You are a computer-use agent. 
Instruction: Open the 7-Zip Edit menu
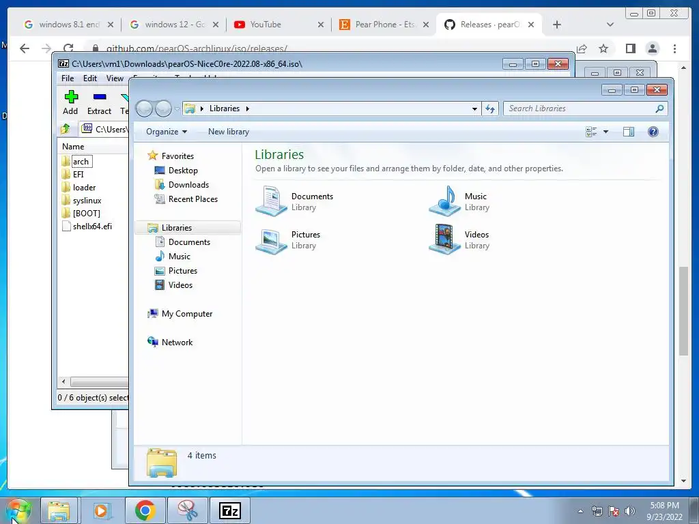pyautogui.click(x=90, y=78)
